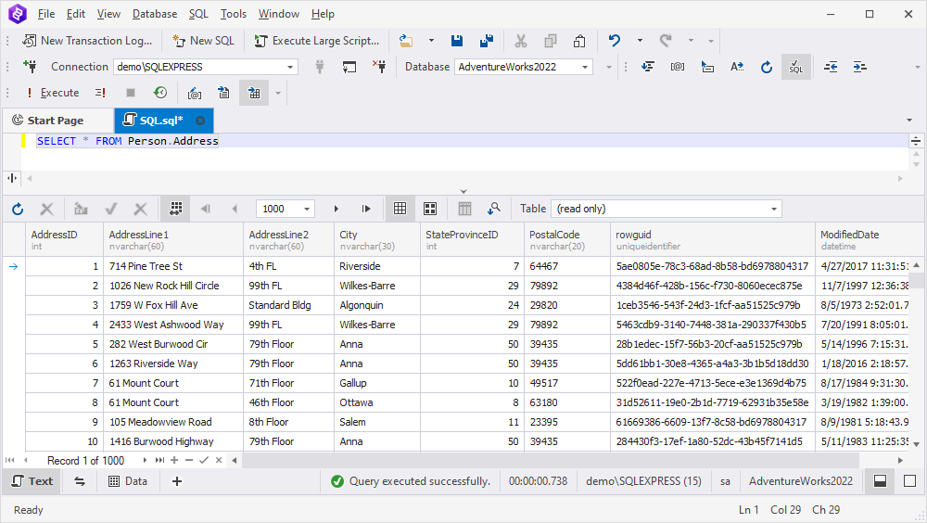The height and width of the screenshot is (523, 927).
Task: Click the add record plus icon
Action: click(x=174, y=460)
